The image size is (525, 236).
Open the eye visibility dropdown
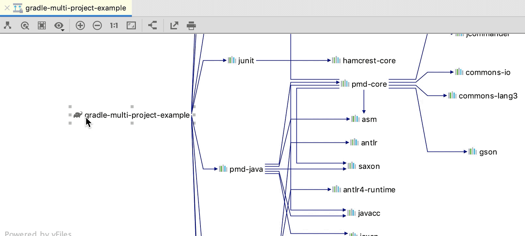click(x=59, y=26)
